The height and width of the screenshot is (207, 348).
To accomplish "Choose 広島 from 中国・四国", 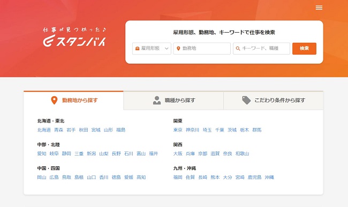I will pyautogui.click(x=54, y=177).
